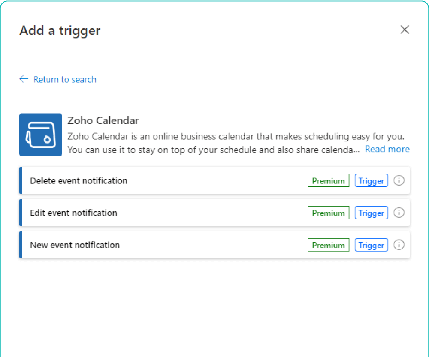The height and width of the screenshot is (357, 429).
Task: Click the Add a trigger heading
Action: click(x=60, y=30)
